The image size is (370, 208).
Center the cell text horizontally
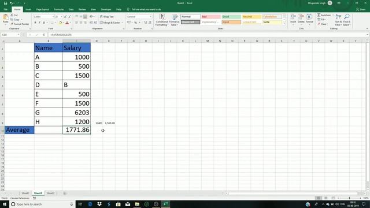click(x=81, y=23)
